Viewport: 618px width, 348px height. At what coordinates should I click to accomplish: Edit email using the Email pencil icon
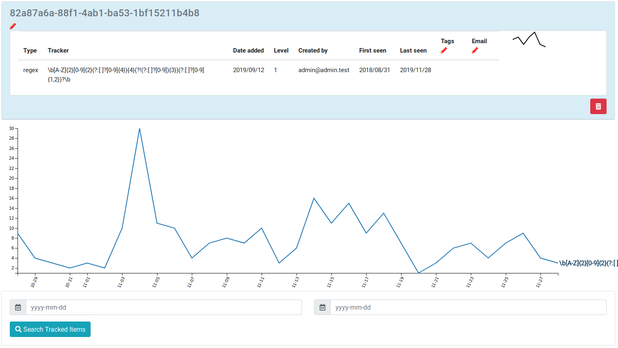click(475, 51)
